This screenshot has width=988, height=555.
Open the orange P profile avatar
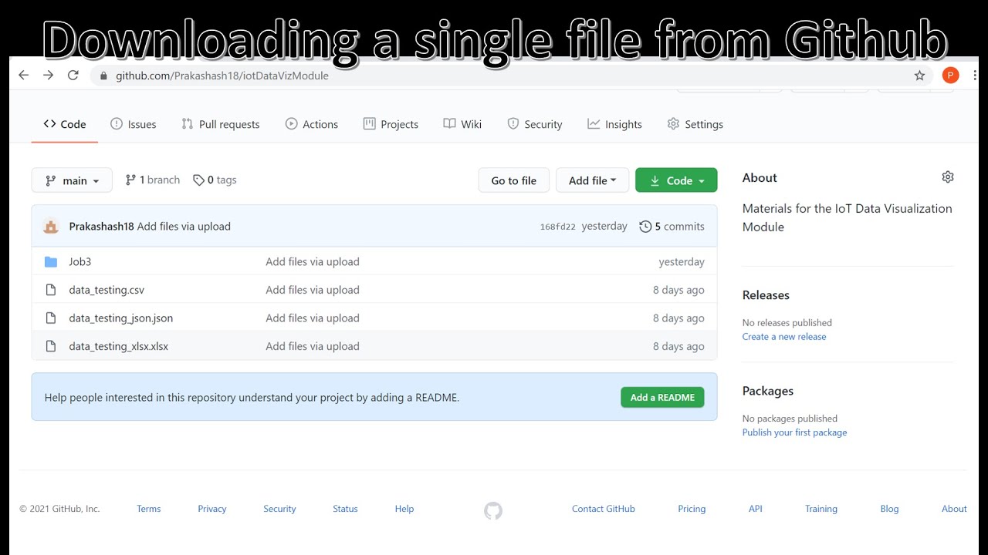tap(950, 75)
